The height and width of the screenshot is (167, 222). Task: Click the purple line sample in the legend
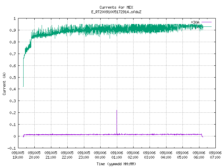206,22
